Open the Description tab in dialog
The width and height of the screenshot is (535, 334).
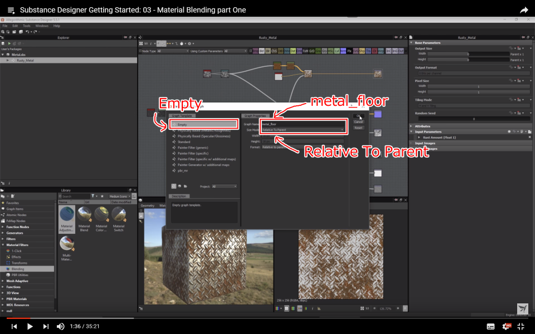pyautogui.click(x=179, y=197)
